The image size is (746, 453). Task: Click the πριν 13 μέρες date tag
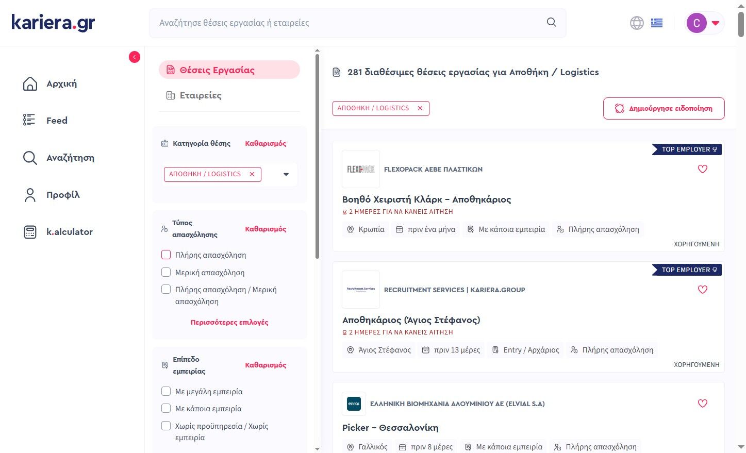pos(451,350)
